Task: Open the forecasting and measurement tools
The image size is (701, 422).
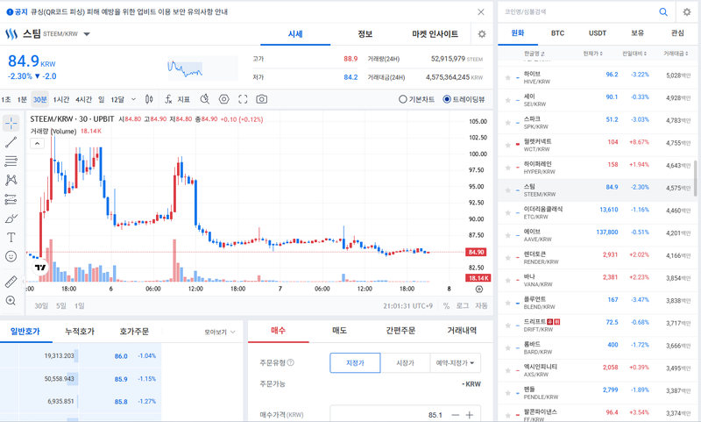Action: [11, 199]
